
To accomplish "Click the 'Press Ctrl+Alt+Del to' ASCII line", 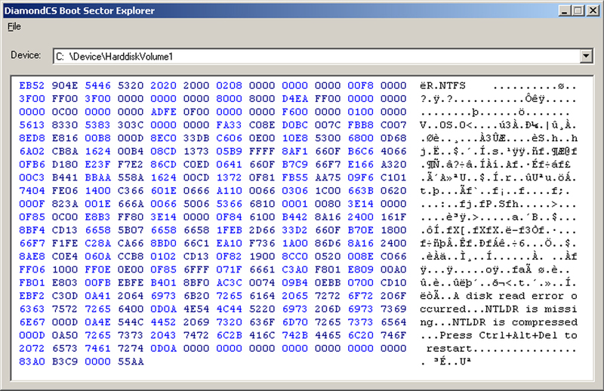I will (498, 335).
